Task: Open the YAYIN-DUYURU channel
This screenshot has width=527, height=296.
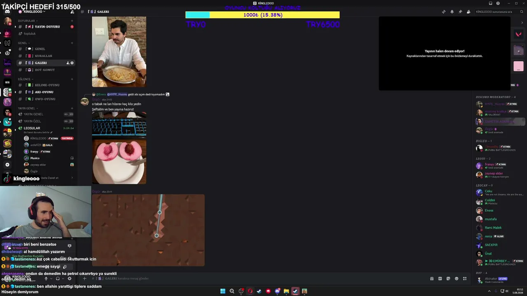Action: tap(45, 27)
